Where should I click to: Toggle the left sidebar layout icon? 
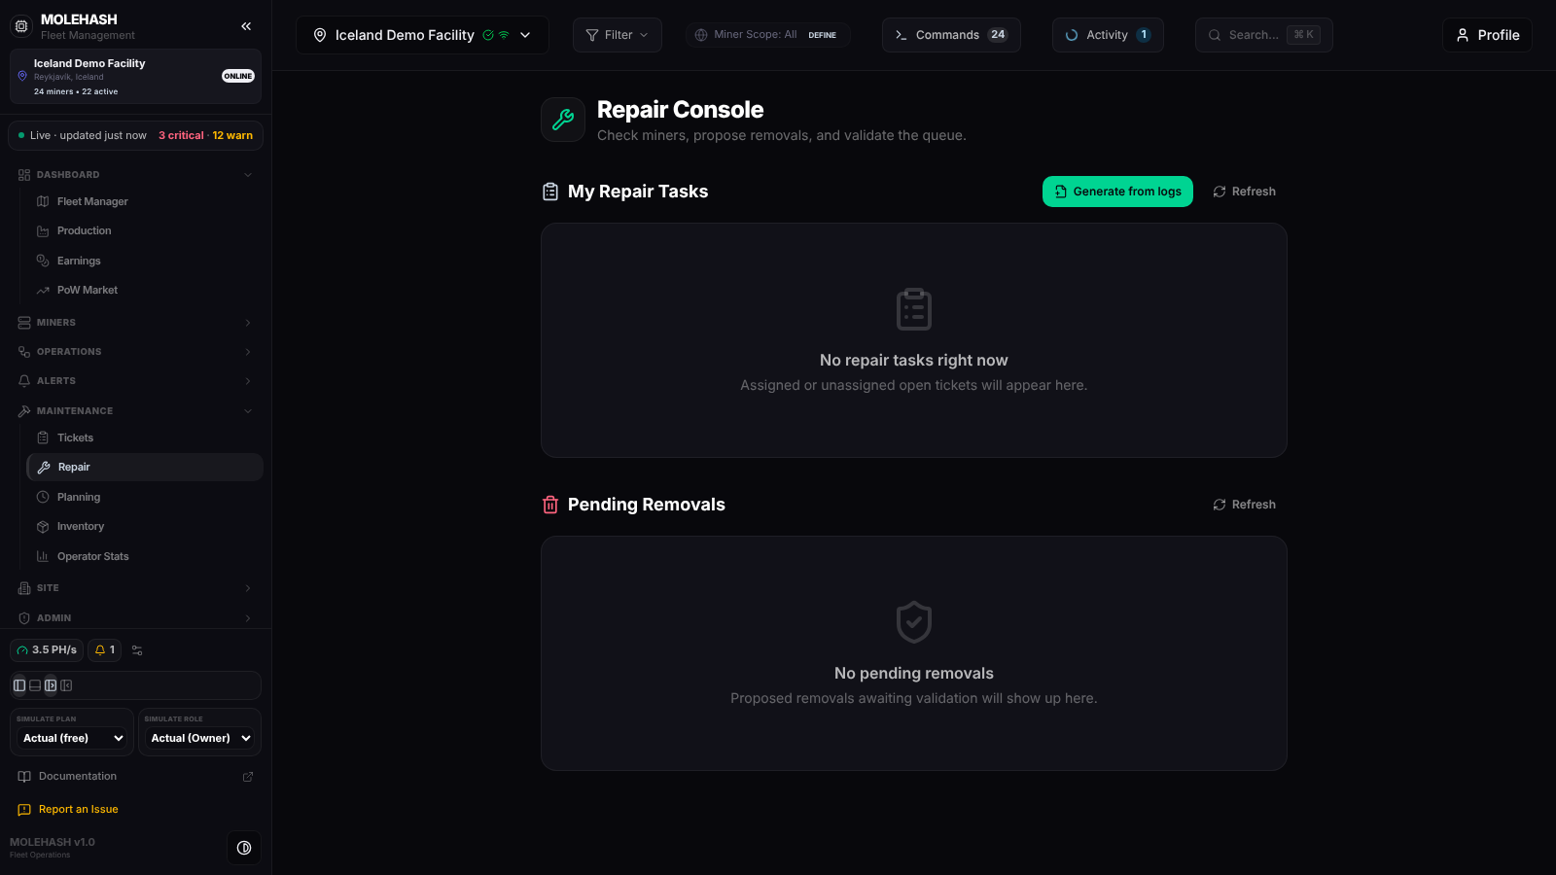click(x=19, y=685)
